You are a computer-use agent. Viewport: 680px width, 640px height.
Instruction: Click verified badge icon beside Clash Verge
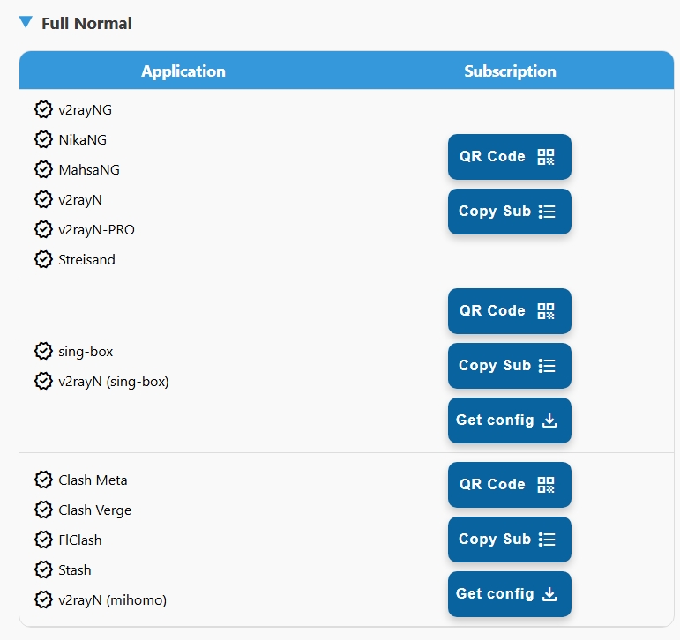43,510
